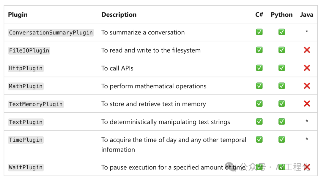Click the red X for FileIOPlugin Java
The image size is (321, 180).
(307, 50)
